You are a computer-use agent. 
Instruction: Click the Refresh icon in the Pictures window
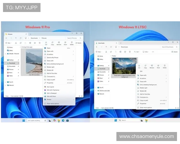pyautogui.click(x=20, y=38)
